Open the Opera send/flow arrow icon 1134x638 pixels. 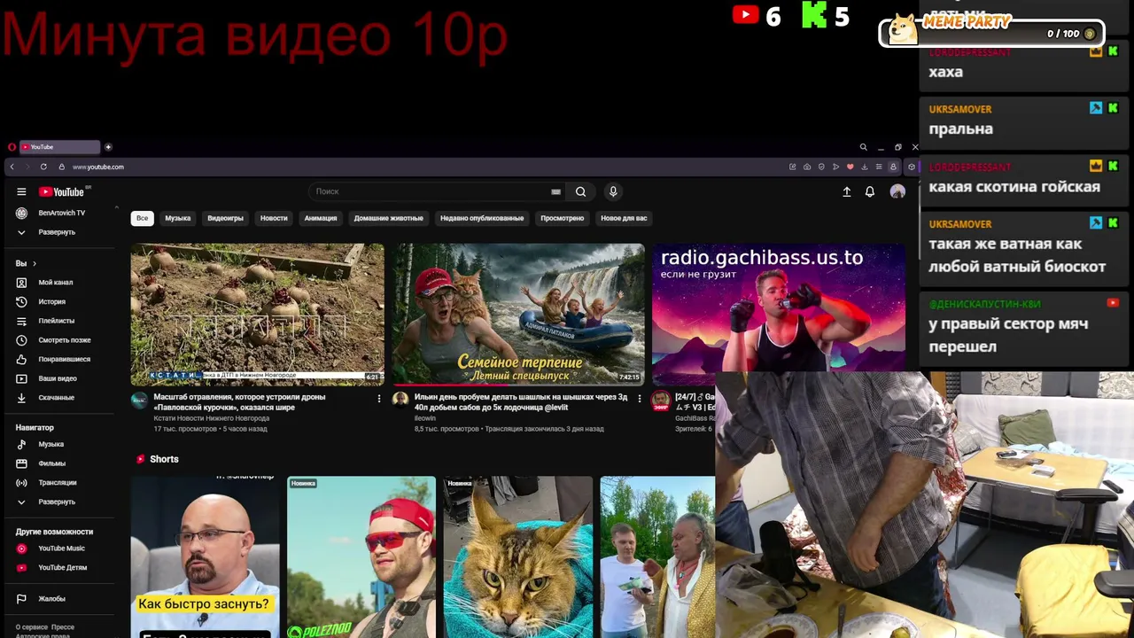pyautogui.click(x=835, y=167)
